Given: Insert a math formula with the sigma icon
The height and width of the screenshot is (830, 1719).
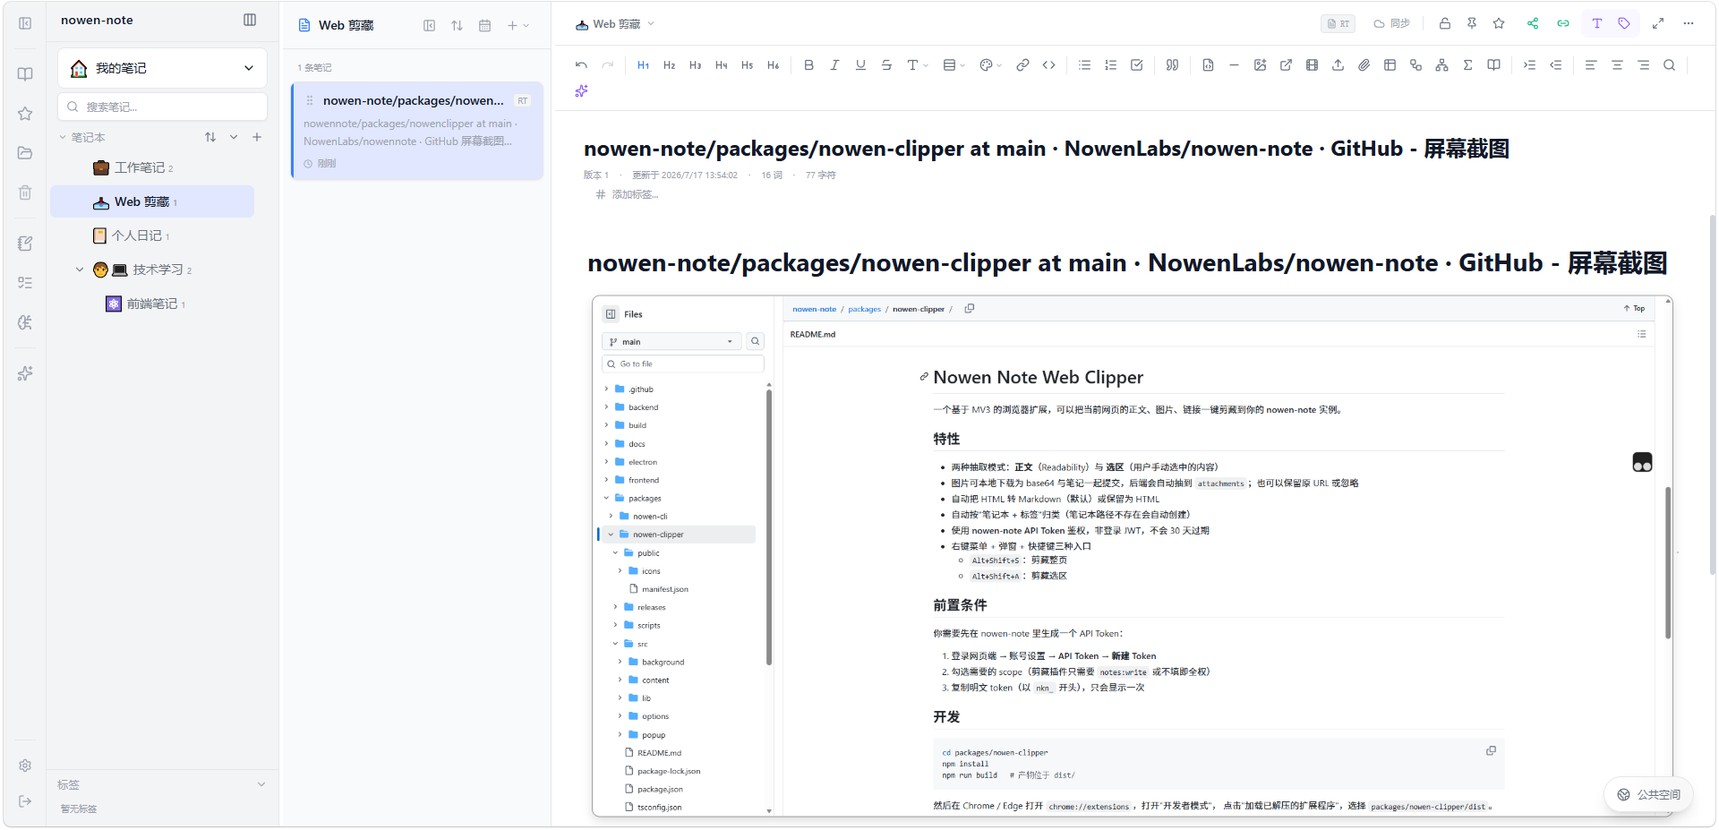Looking at the screenshot, I should 1467,65.
